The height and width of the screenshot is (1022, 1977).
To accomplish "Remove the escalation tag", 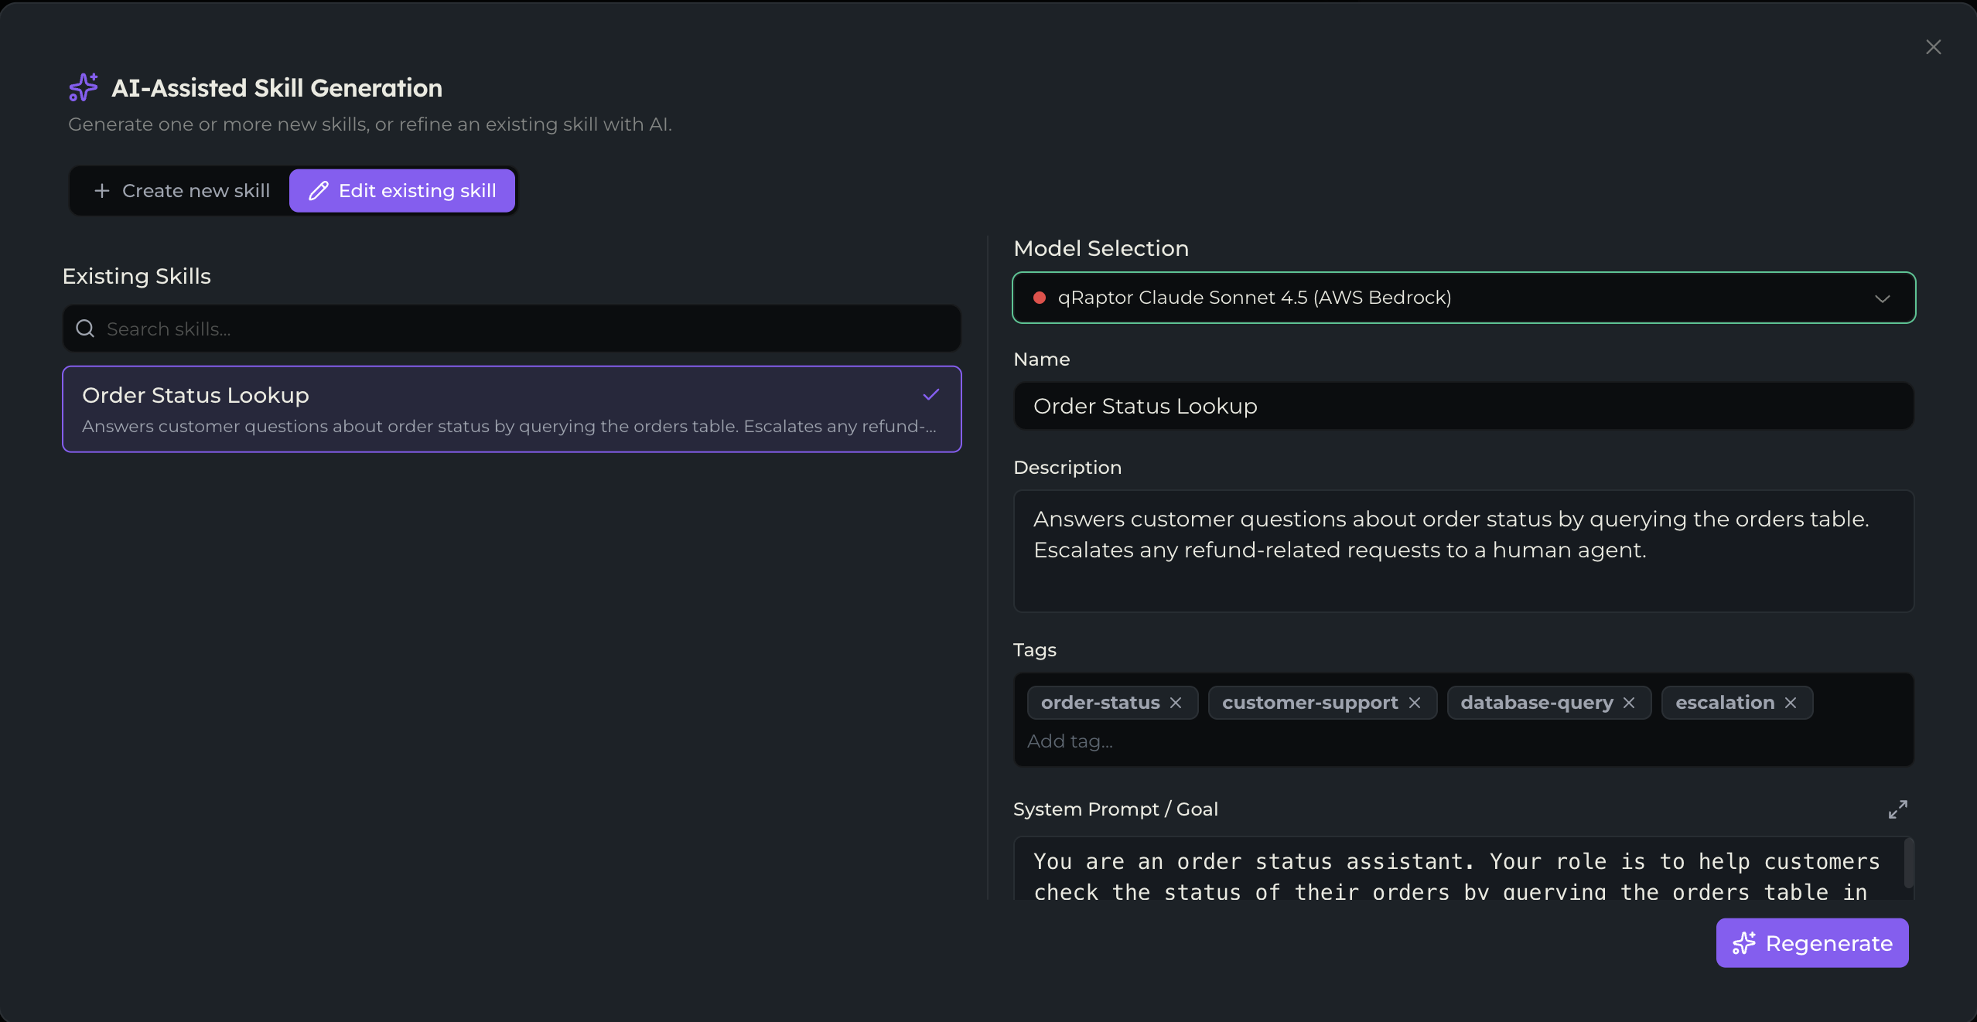I will [x=1791, y=703].
